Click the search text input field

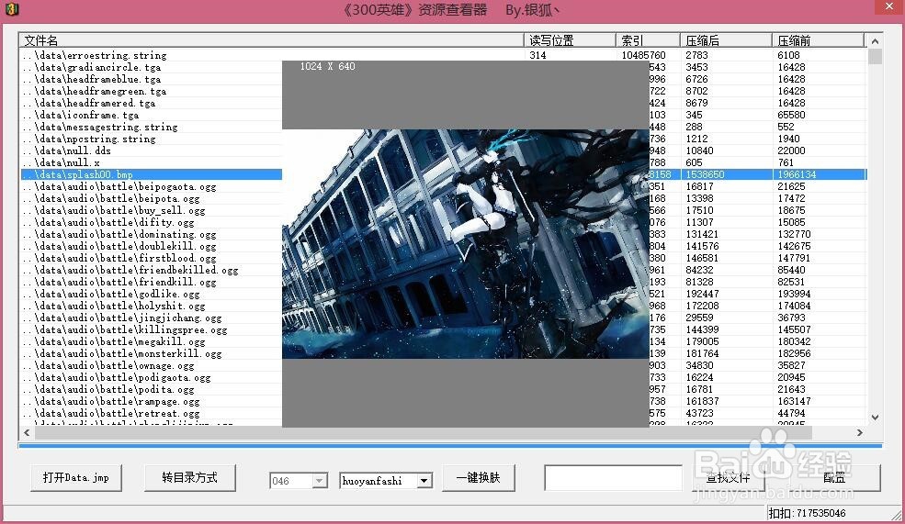pos(613,478)
